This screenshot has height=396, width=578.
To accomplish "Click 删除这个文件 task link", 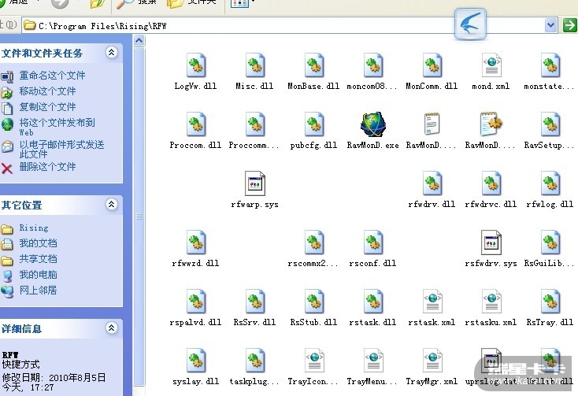I will (47, 167).
